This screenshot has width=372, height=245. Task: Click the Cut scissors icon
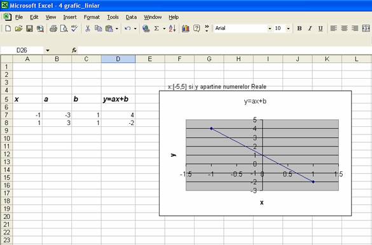88,29
